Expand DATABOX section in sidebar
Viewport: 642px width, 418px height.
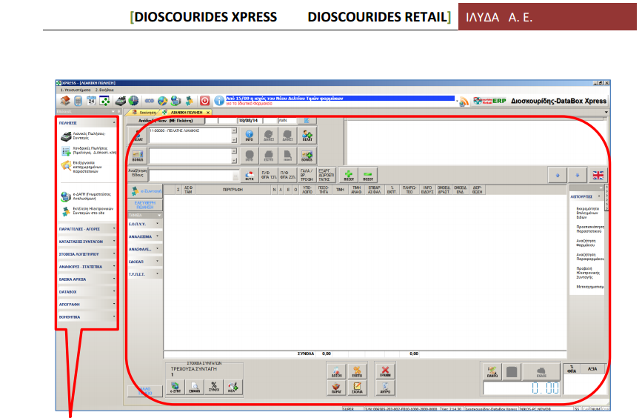coord(87,292)
